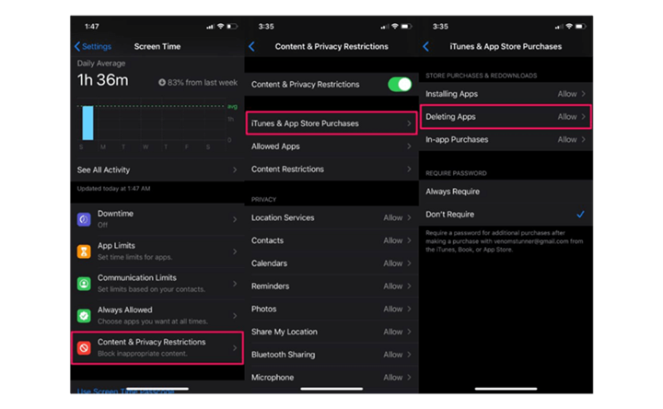The width and height of the screenshot is (663, 409).
Task: Tap the STORE PURCHASES & REDOWNLOADS header
Action: (x=482, y=76)
